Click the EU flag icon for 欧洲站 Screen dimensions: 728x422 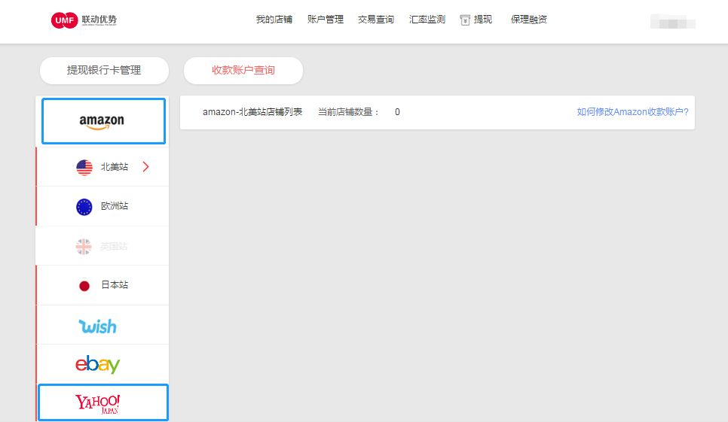[x=84, y=207]
